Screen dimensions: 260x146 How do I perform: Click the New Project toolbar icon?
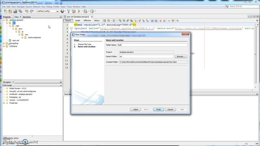(x=10, y=11)
